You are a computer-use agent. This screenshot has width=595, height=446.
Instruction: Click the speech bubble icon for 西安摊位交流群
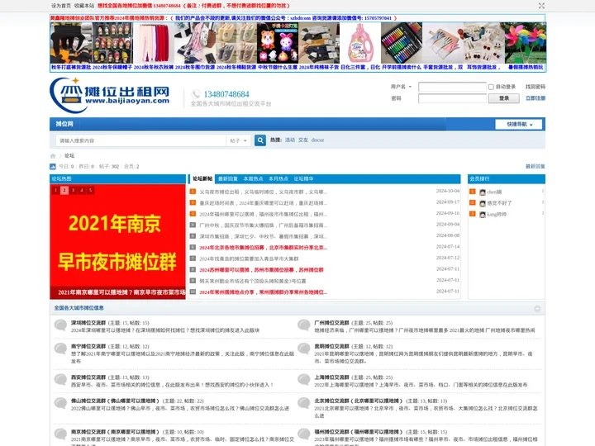pos(60,380)
